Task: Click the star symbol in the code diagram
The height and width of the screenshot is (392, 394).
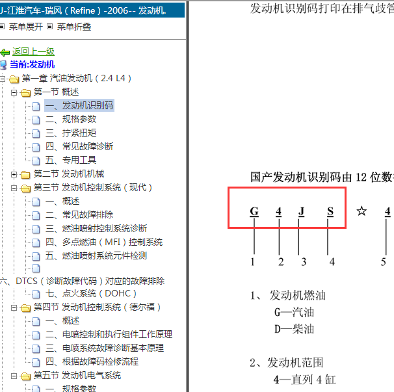Action: [361, 211]
